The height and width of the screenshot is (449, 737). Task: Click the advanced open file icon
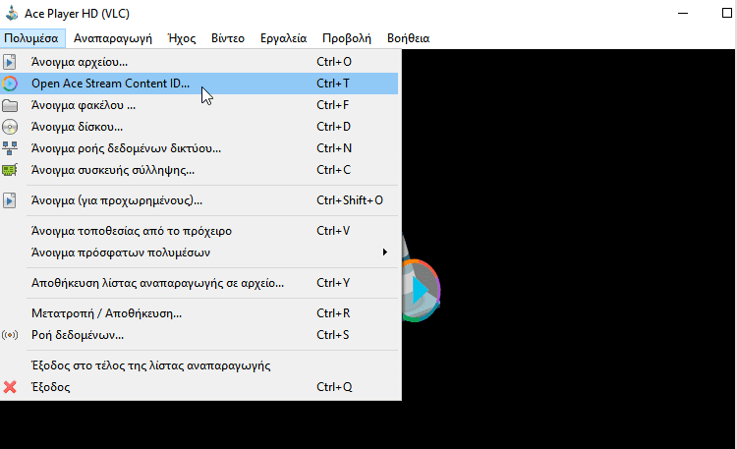coord(10,200)
